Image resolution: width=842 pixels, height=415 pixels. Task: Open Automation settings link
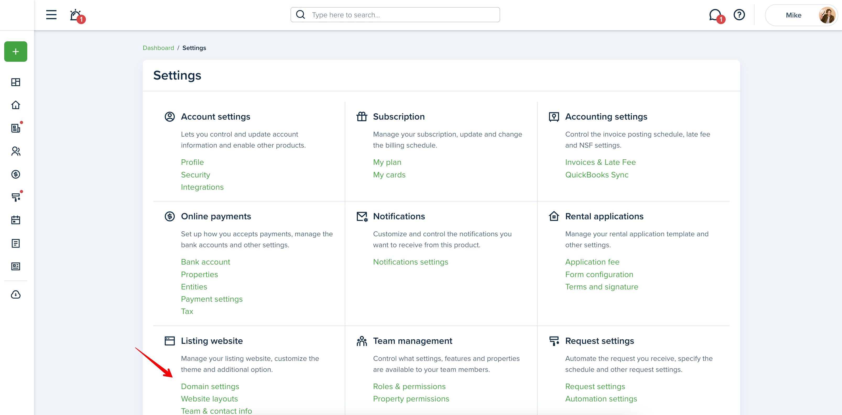[601, 399]
